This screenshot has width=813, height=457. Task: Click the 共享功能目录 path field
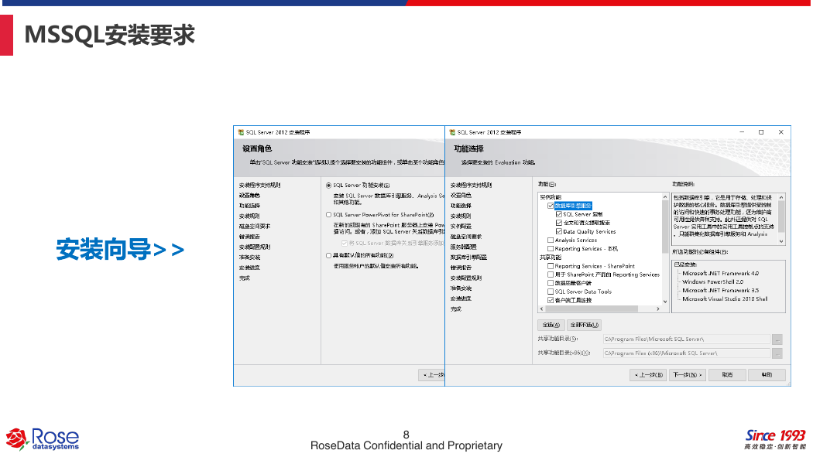click(686, 339)
